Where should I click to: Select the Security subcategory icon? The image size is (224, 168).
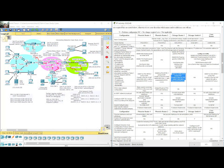pos(17,145)
